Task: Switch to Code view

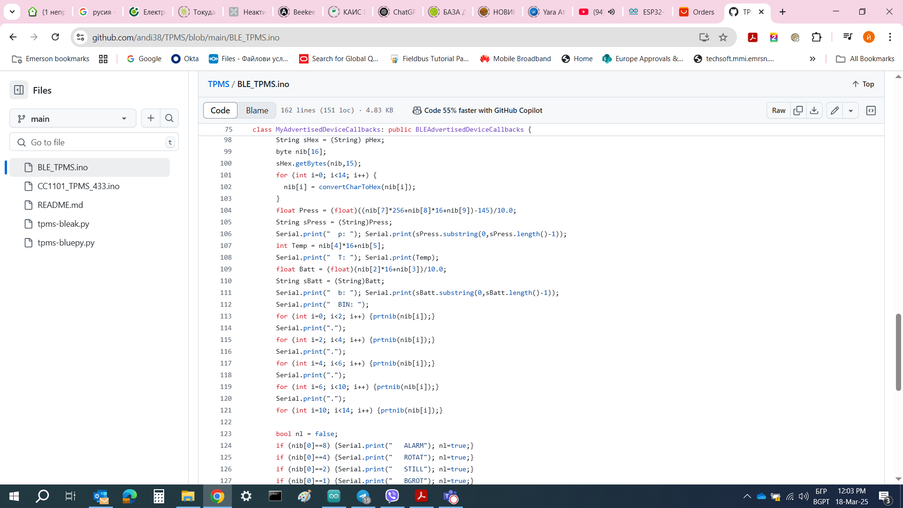Action: (220, 111)
